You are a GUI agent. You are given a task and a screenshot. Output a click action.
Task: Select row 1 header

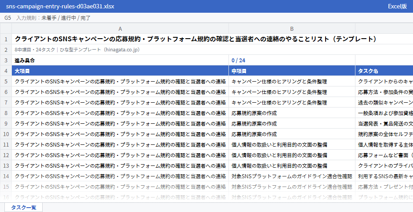[6, 39]
